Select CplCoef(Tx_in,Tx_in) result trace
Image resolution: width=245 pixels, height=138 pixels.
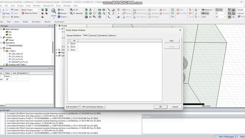(20, 62)
